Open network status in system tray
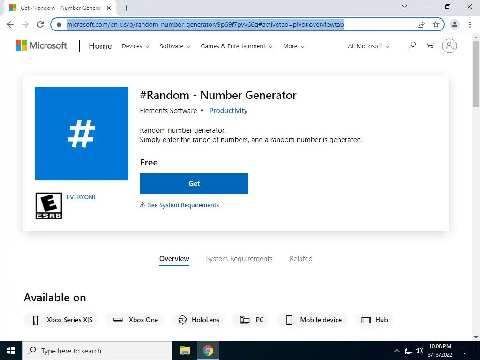Screen dimensions: 480x360 point(408,351)
